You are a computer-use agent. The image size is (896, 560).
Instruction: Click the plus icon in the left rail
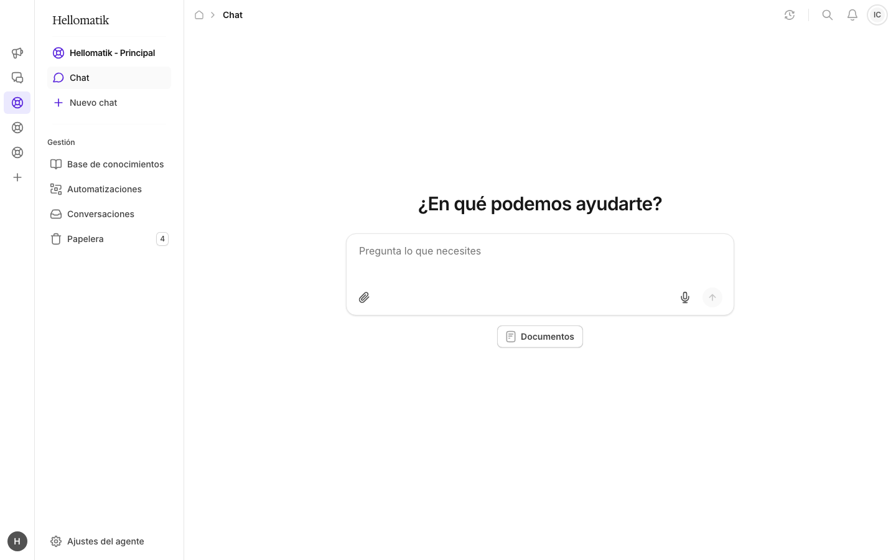click(x=17, y=177)
